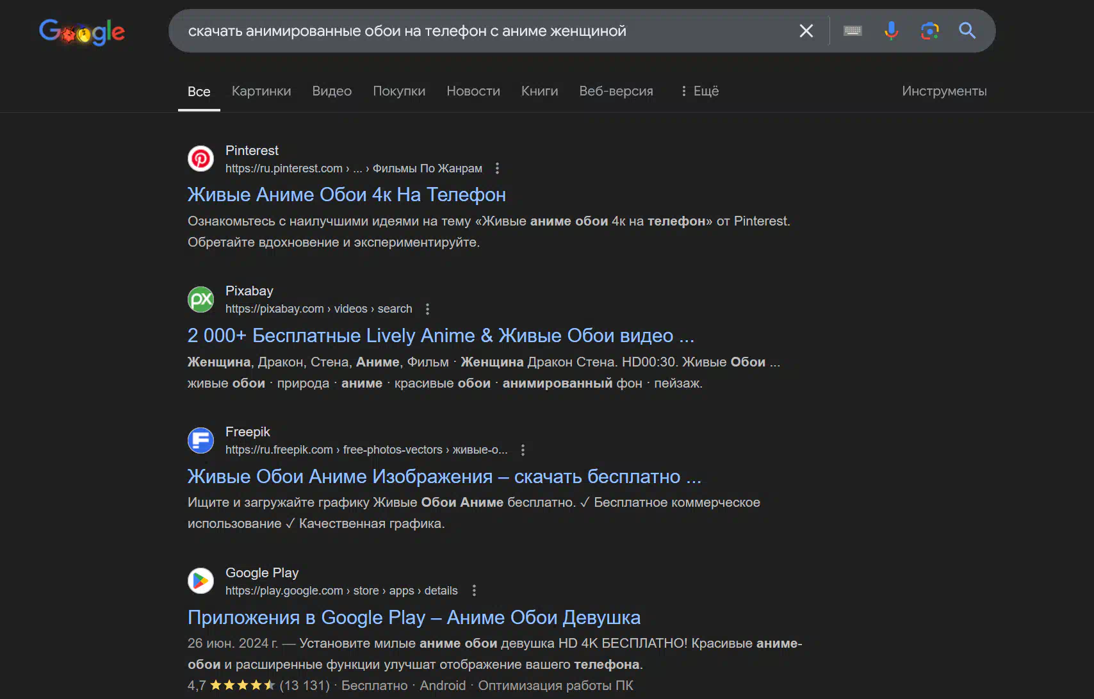Click the Freepik site name

click(247, 432)
